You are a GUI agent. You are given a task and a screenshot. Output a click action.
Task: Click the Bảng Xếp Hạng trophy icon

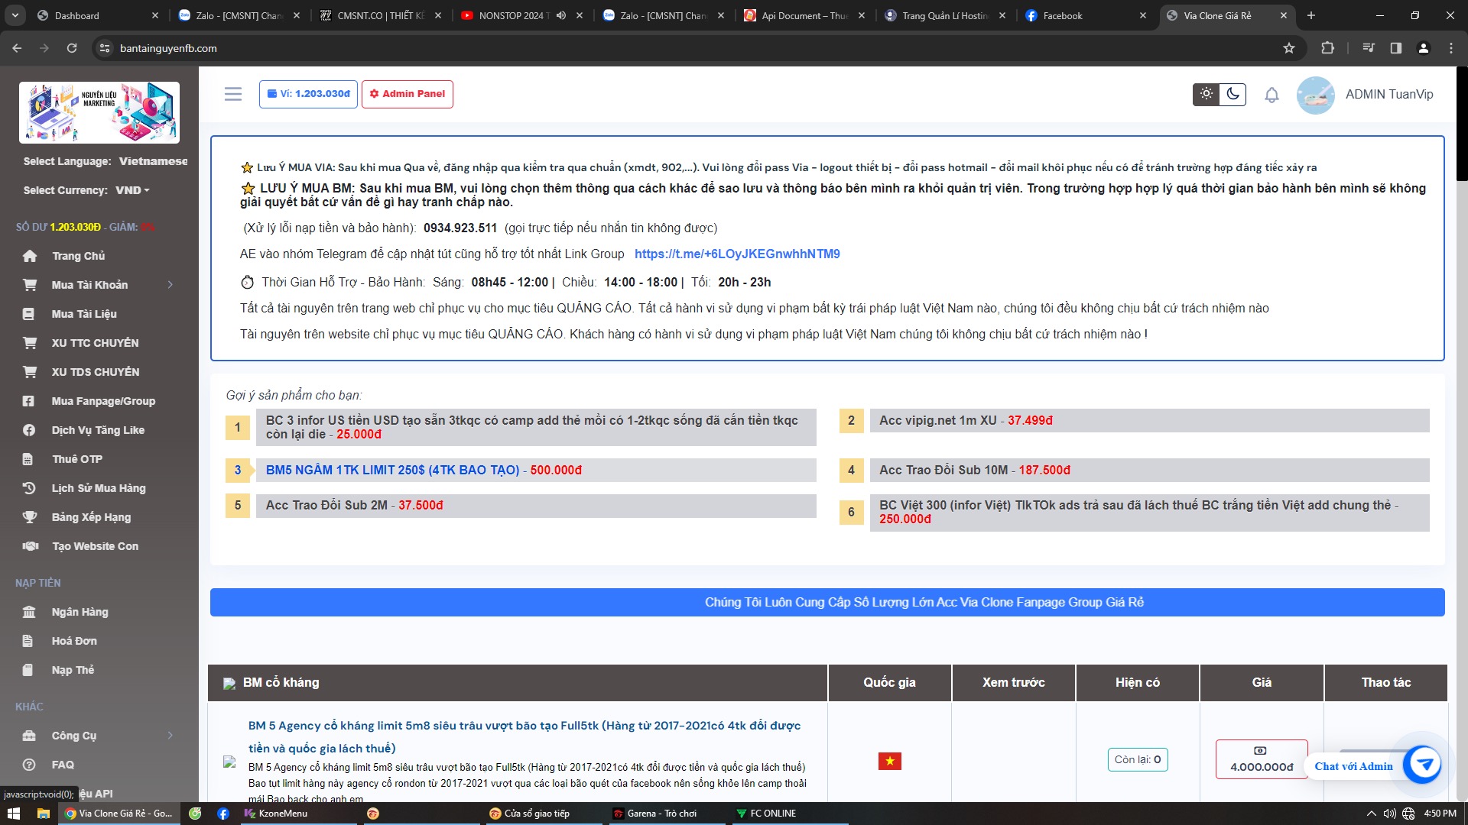[x=30, y=517]
